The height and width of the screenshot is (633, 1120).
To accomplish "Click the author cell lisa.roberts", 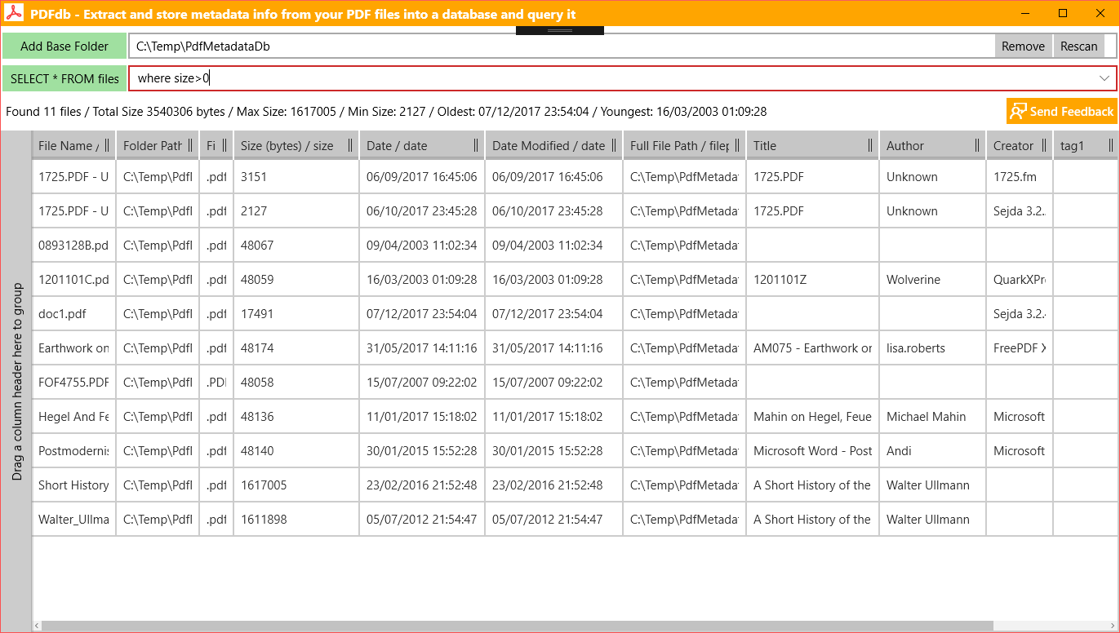I will (932, 348).
